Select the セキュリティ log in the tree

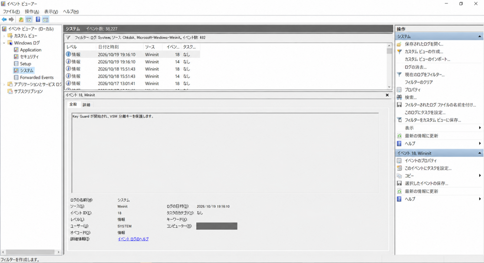(x=29, y=57)
